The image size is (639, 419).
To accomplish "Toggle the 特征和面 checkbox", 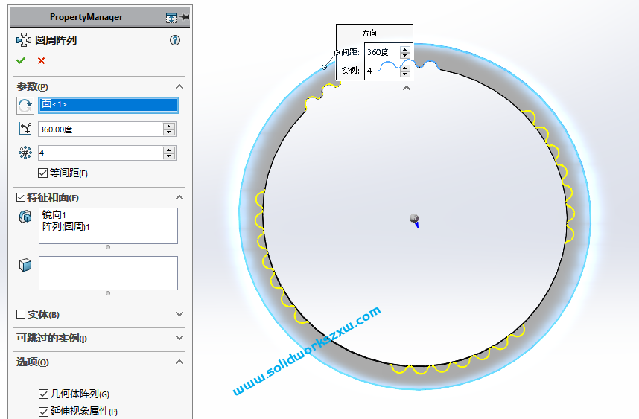I will click(21, 197).
